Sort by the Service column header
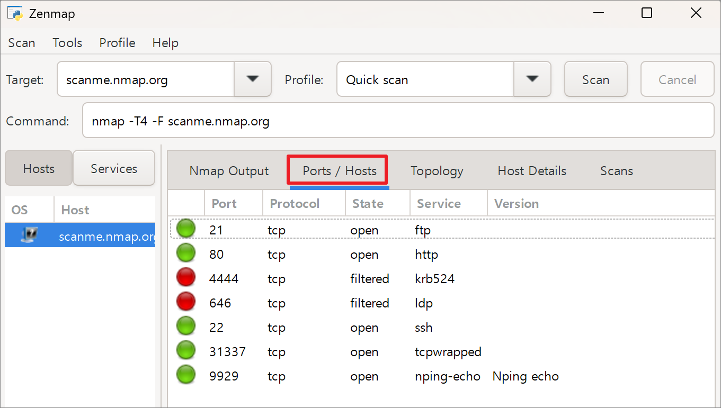Viewport: 721px width, 408px height. pyautogui.click(x=449, y=204)
